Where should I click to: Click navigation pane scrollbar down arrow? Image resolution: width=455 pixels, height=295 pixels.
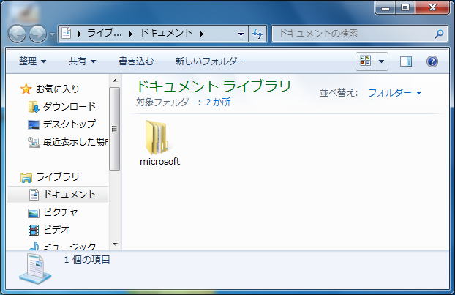(115, 244)
